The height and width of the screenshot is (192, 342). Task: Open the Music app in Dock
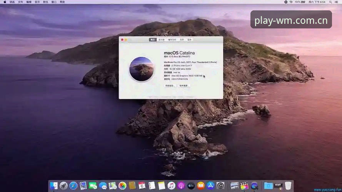(172, 186)
